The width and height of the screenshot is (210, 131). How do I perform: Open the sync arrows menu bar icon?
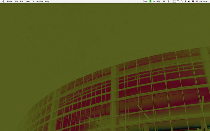[x=182, y=1]
